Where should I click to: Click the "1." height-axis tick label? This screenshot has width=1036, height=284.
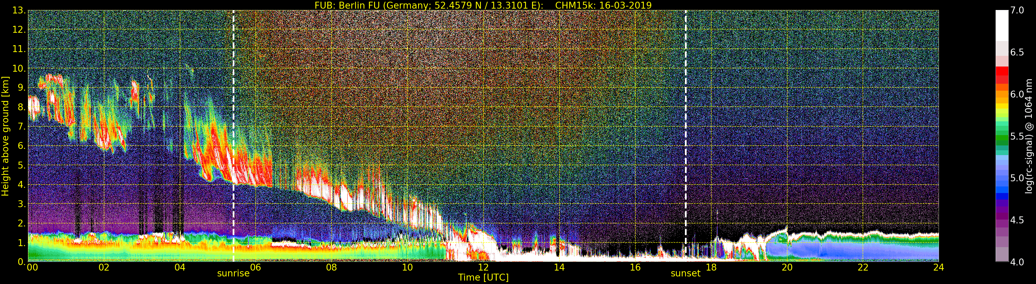point(21,243)
